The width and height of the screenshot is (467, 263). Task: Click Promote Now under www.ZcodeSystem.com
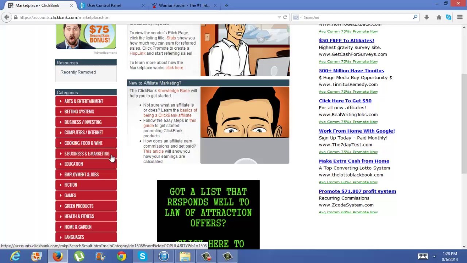click(x=366, y=212)
